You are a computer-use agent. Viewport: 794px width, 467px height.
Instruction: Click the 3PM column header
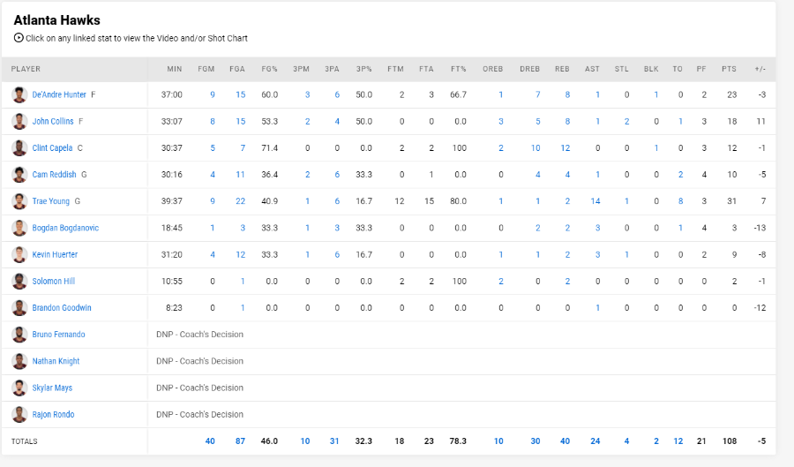(x=301, y=69)
